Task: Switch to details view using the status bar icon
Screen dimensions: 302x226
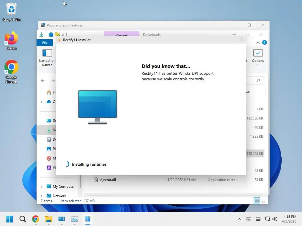Action: pyautogui.click(x=257, y=201)
